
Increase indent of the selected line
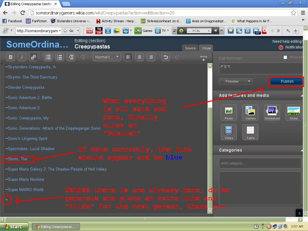coord(71,57)
